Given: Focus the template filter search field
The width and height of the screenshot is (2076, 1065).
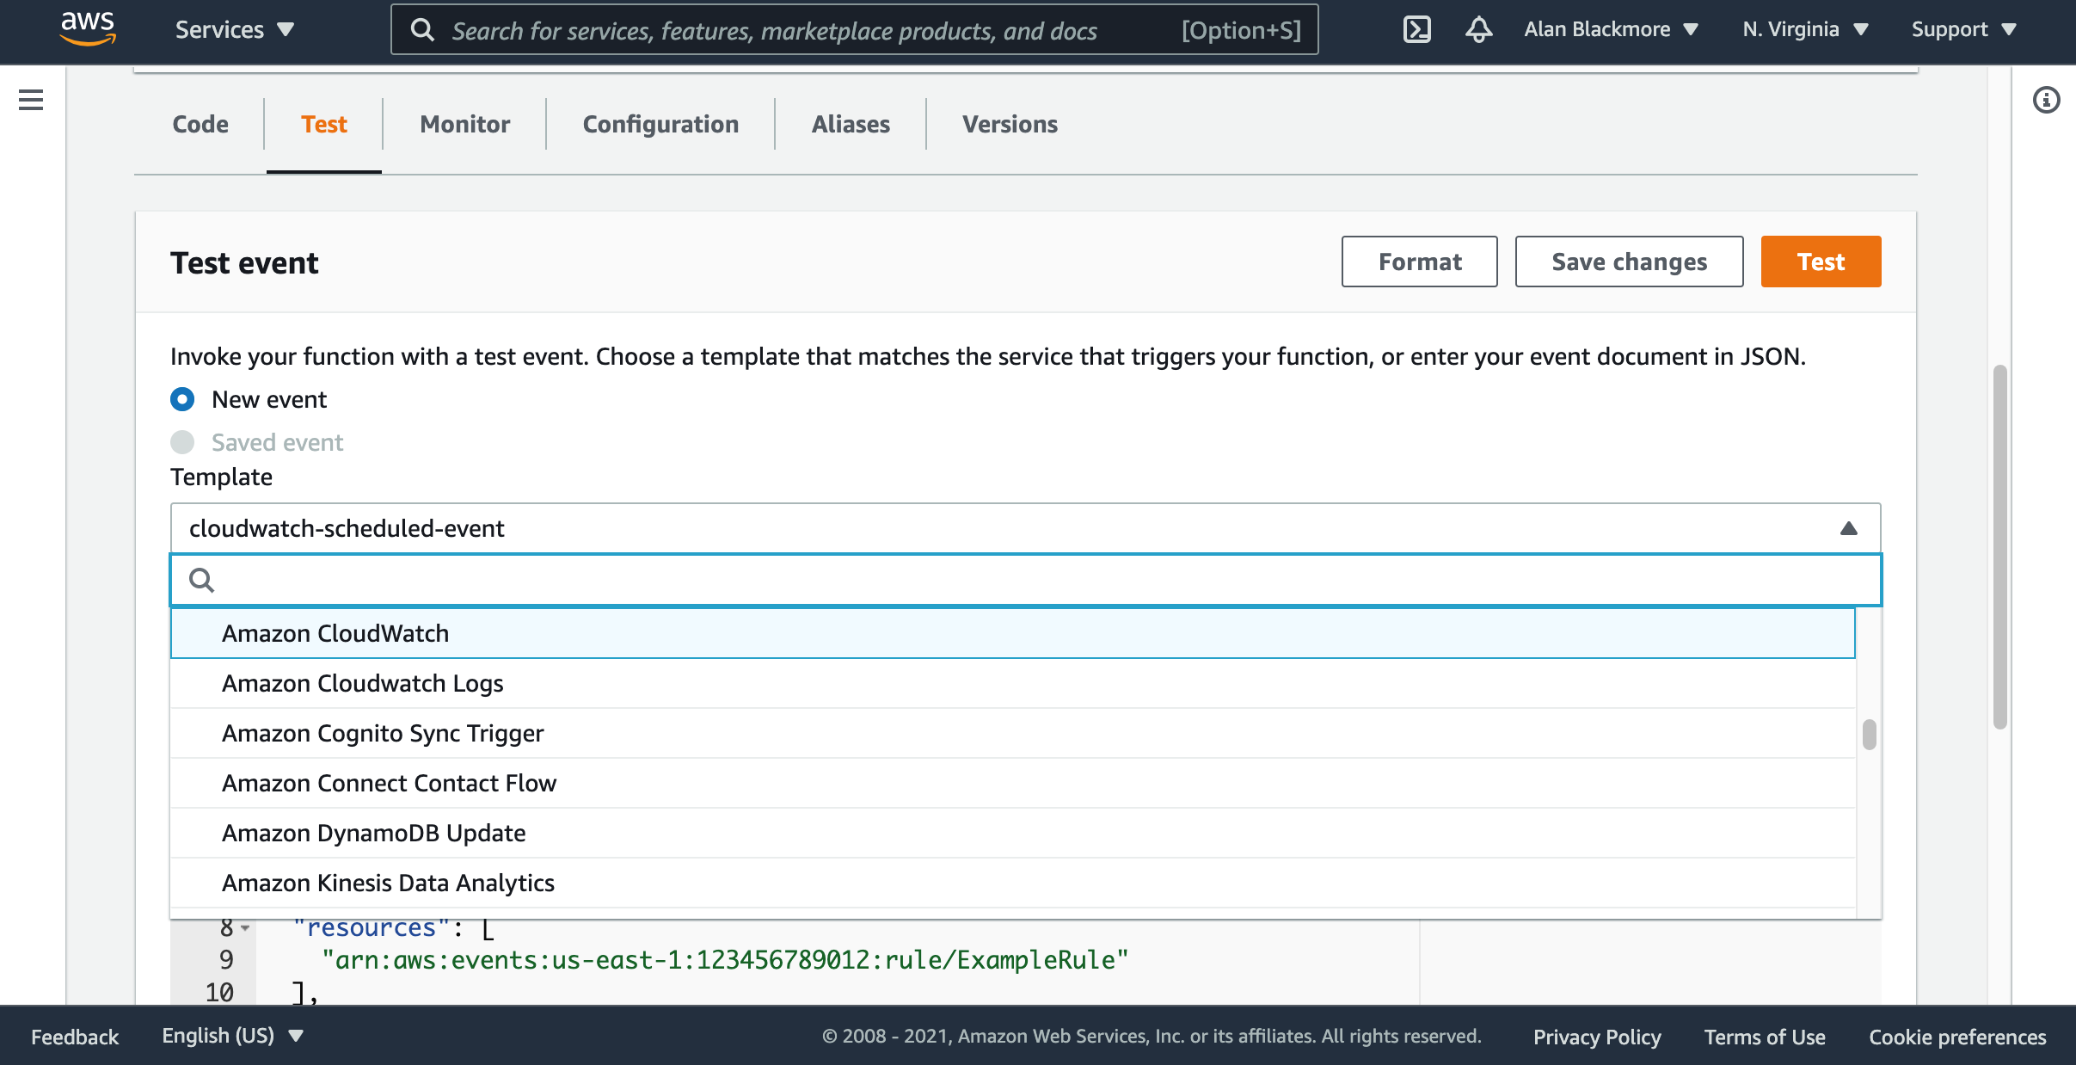Looking at the screenshot, I should [x=1025, y=580].
